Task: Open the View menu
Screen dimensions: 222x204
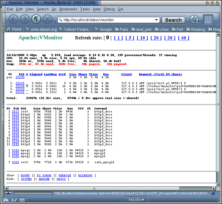Action: (30, 9)
